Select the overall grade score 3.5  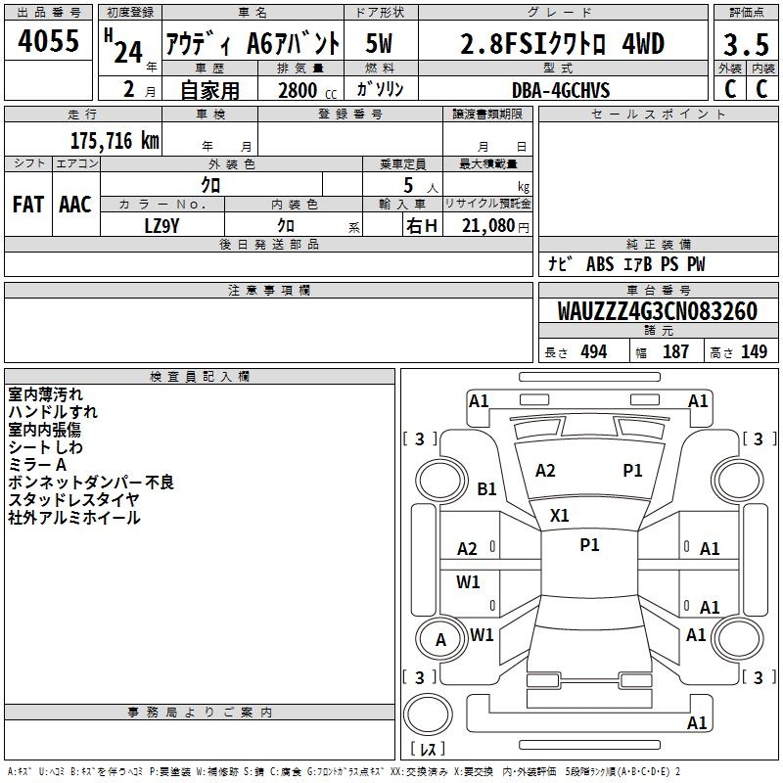[745, 44]
